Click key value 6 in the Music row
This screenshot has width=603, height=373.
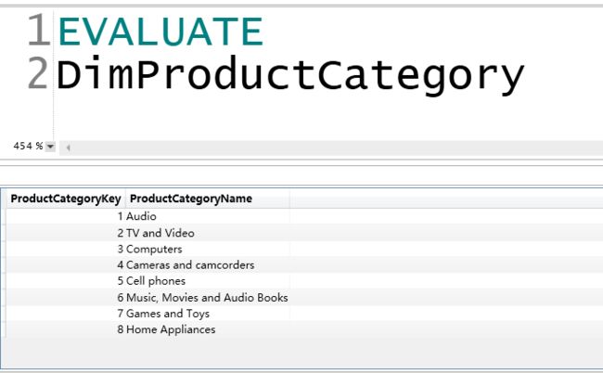[121, 298]
